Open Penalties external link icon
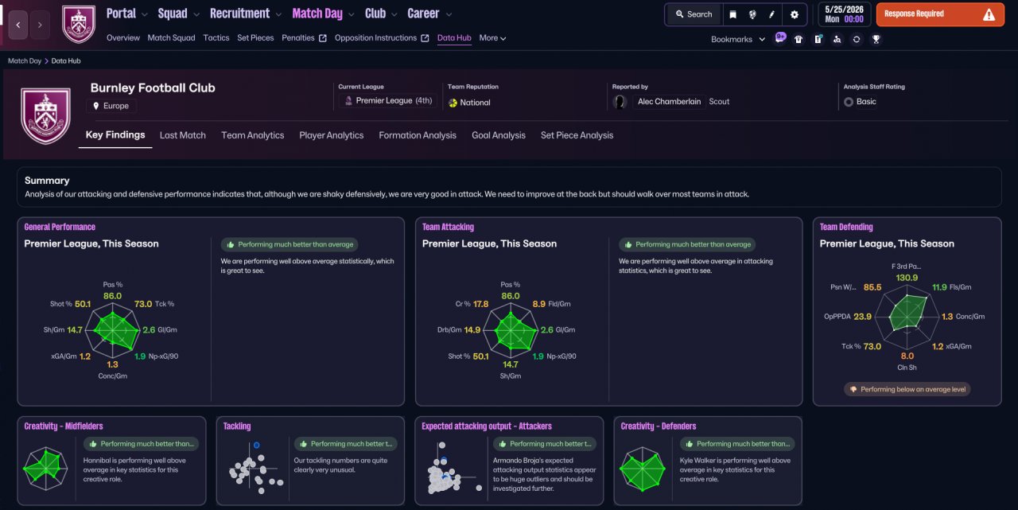Image resolution: width=1018 pixels, height=510 pixels. [323, 38]
